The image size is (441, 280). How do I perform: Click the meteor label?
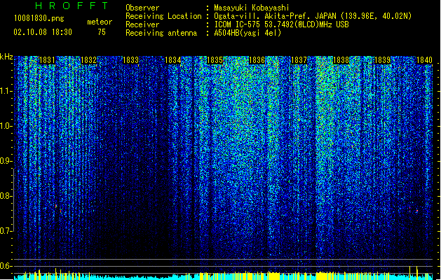[100, 22]
